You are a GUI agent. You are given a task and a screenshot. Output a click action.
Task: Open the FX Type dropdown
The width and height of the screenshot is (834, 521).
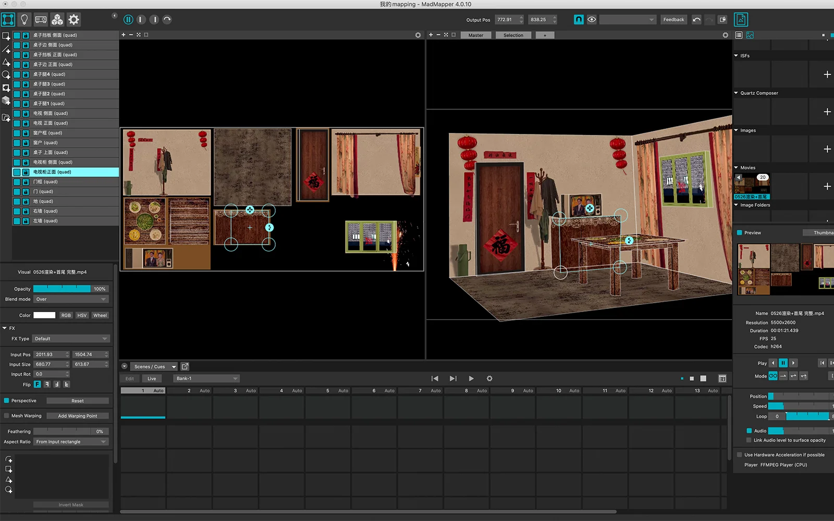point(71,339)
